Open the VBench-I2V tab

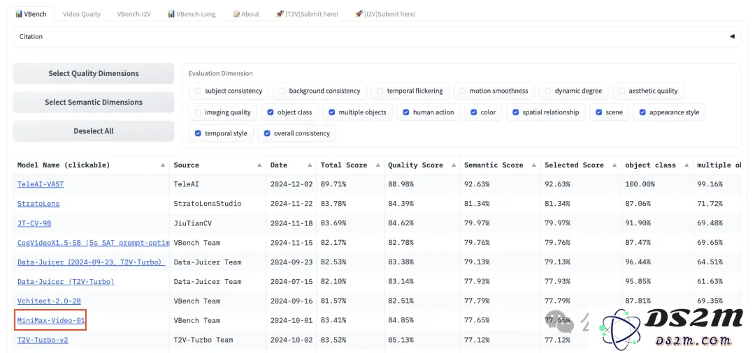click(134, 14)
